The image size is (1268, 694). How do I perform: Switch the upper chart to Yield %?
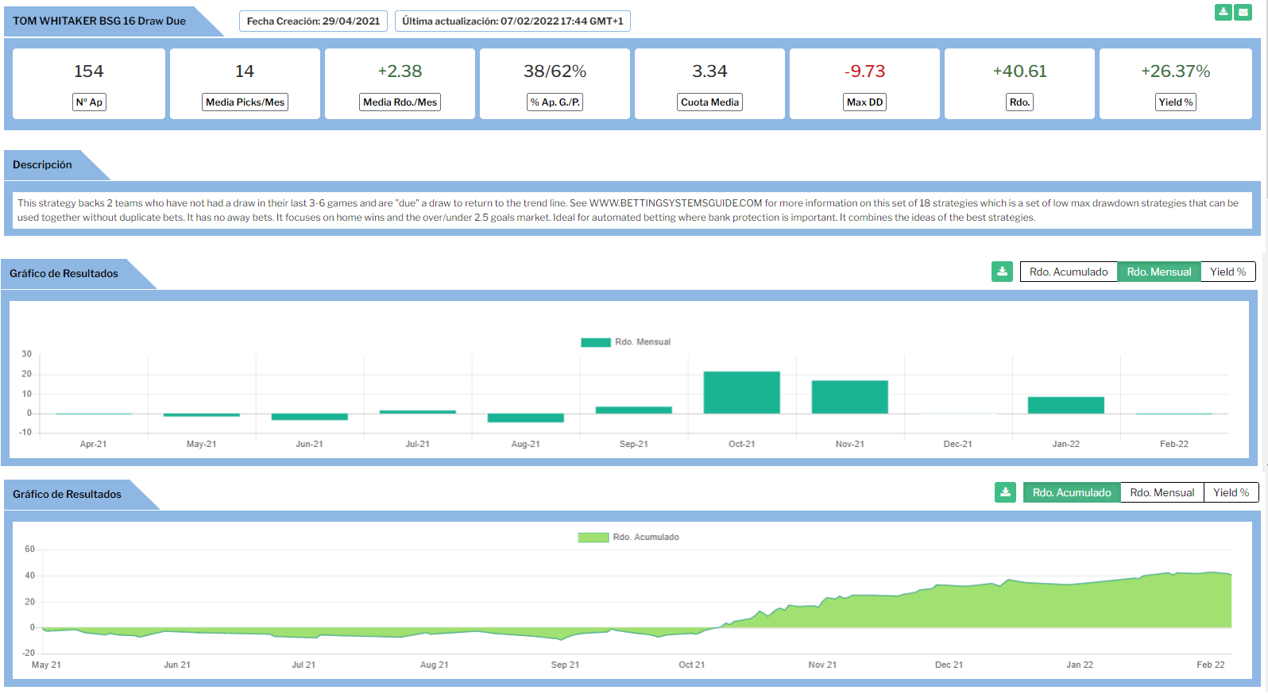[1227, 272]
